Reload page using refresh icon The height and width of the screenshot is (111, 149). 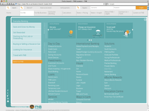coord(104,4)
